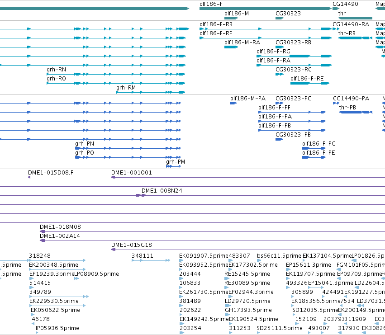Select the DME1-001O01 clone label
The height and width of the screenshot is (335, 385).
(132, 173)
